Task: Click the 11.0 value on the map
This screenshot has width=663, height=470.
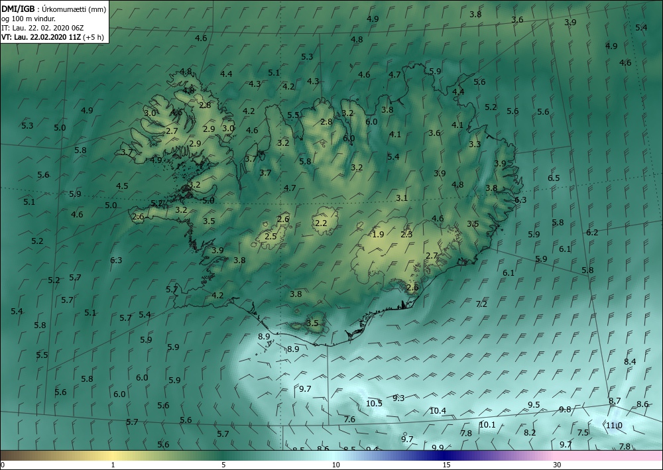Action: click(614, 425)
